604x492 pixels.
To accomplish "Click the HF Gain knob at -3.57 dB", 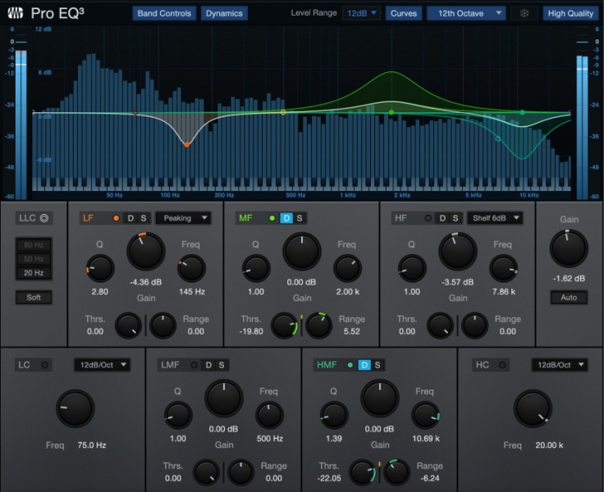I will pyautogui.click(x=458, y=252).
